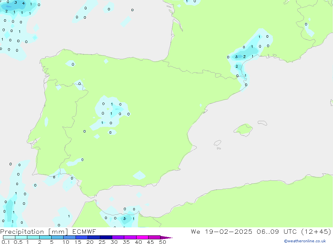The image size is (333, 244).
Task: Click the legend label '25'
Action: [102, 242]
